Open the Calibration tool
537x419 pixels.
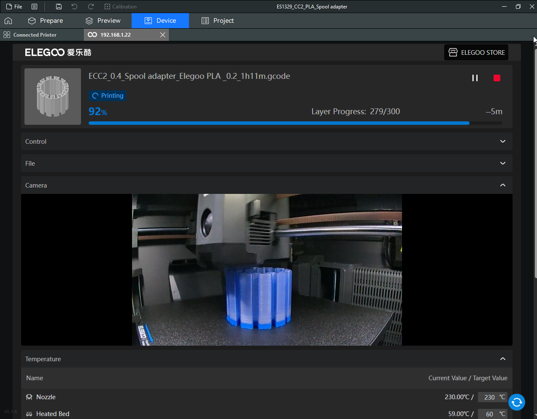click(120, 7)
